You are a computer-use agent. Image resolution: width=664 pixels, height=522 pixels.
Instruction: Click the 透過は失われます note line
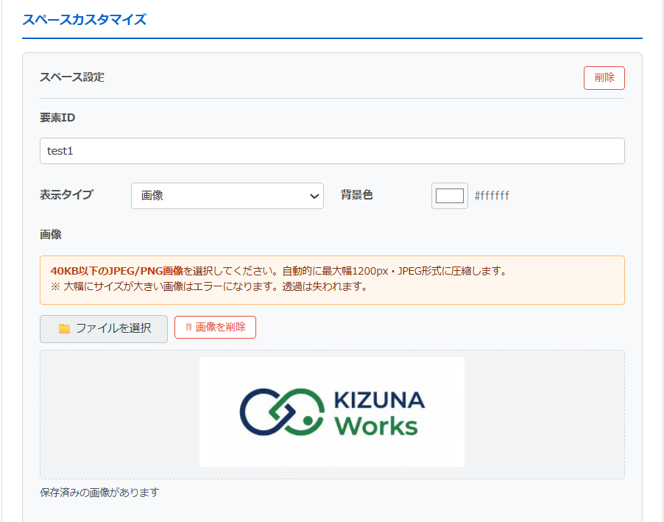click(x=209, y=287)
